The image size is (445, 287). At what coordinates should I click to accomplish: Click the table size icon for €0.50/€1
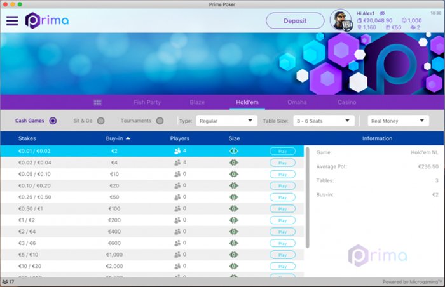coord(234,208)
